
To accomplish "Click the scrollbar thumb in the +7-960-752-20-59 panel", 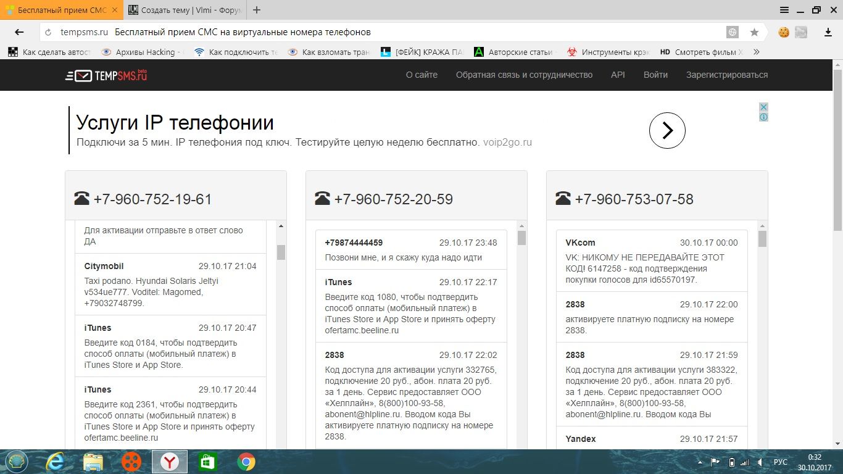I will tap(521, 238).
